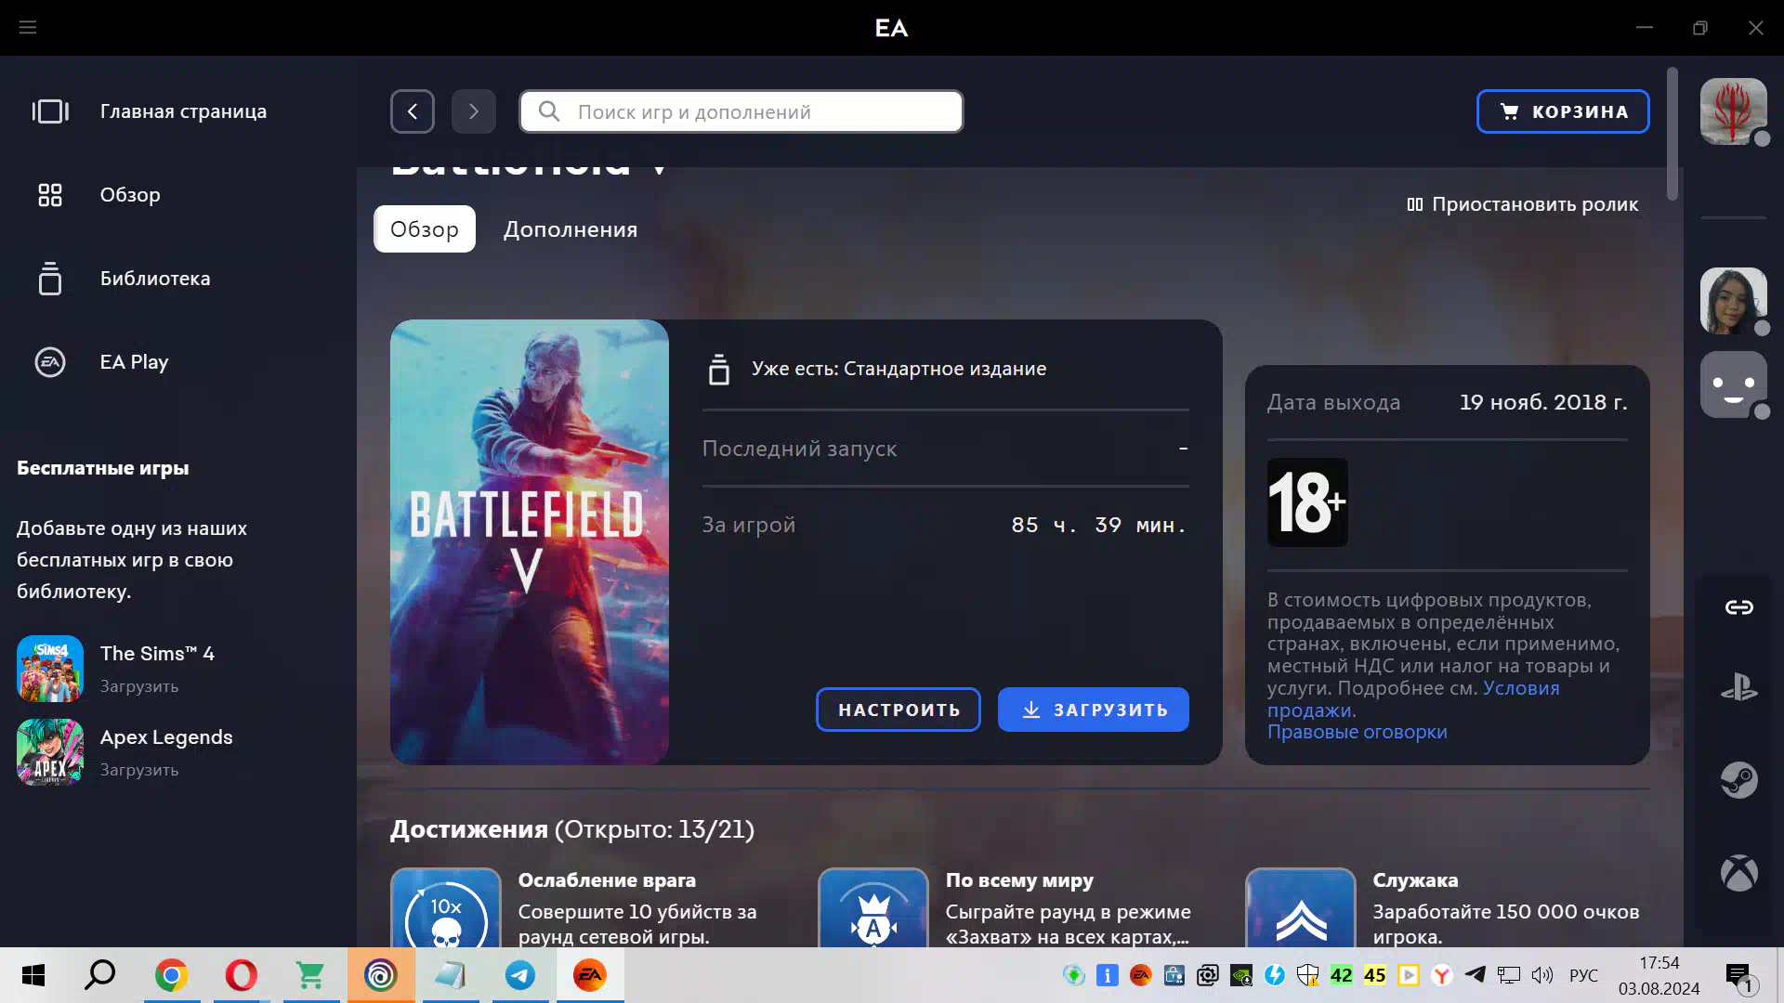Viewport: 1784px width, 1003px height.
Task: Click library icon beside Уже есть
Action: point(719,369)
